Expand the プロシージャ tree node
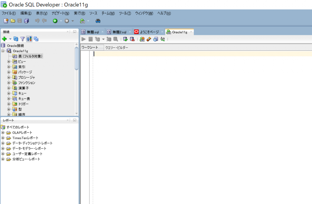Image resolution: width=312 pixels, height=204 pixels. coord(9,78)
